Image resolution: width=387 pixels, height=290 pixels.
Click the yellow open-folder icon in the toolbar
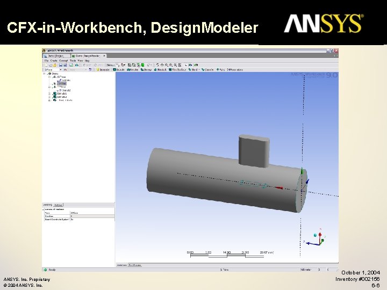(x=55, y=65)
